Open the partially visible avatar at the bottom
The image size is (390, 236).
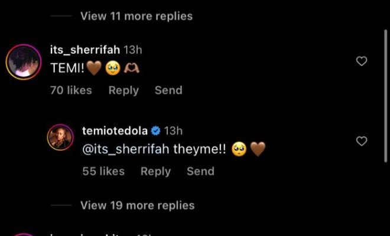click(x=22, y=234)
